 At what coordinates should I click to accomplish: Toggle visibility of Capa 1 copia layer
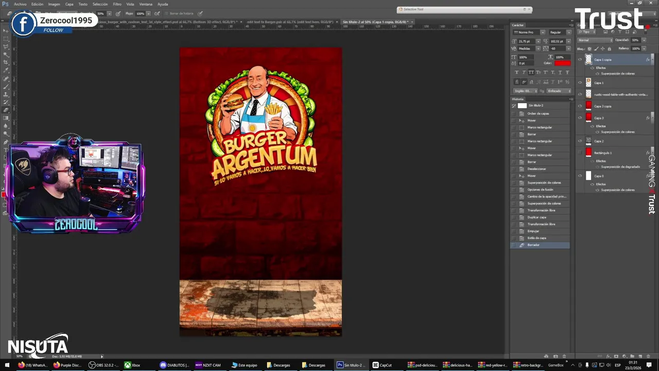580,59
